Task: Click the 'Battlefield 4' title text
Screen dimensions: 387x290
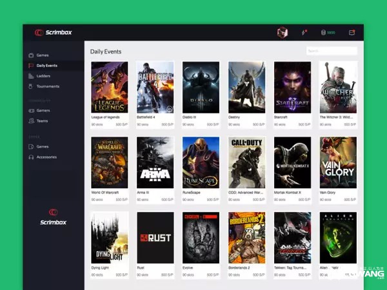Action: (146, 117)
